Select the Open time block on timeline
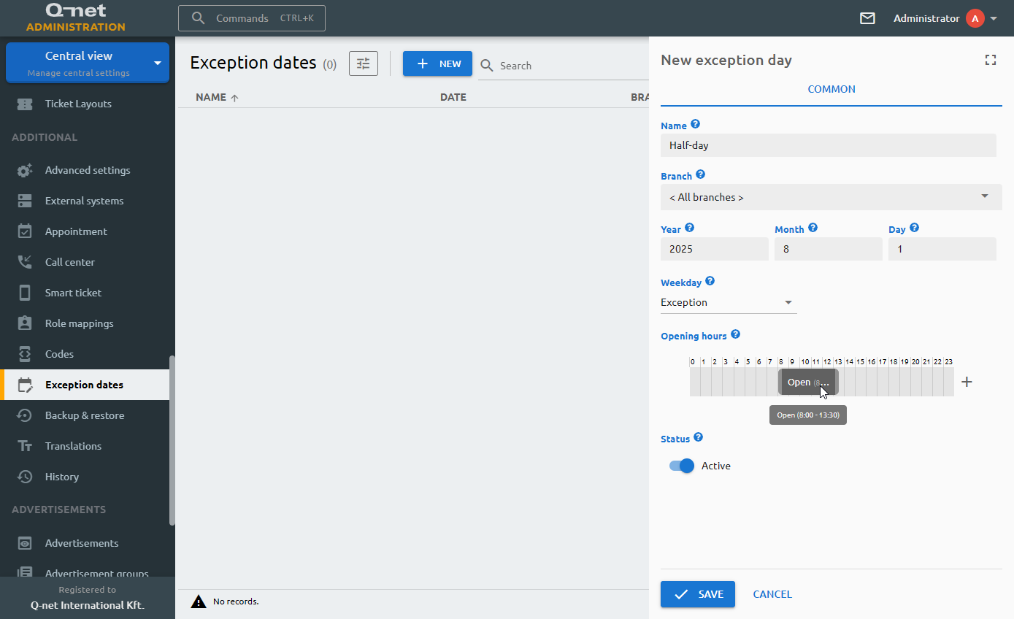This screenshot has height=619, width=1014. 808,382
